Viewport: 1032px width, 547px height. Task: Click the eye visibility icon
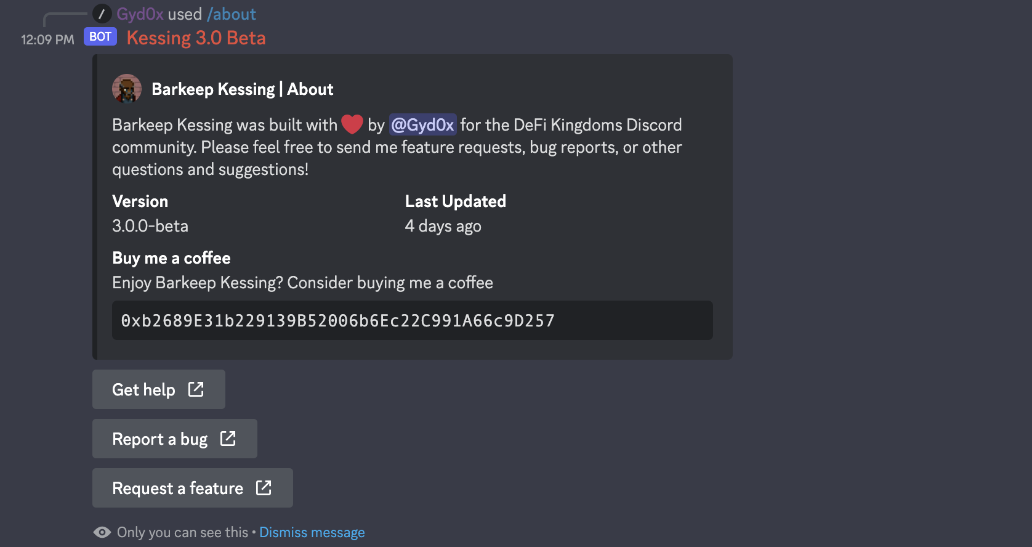click(102, 532)
